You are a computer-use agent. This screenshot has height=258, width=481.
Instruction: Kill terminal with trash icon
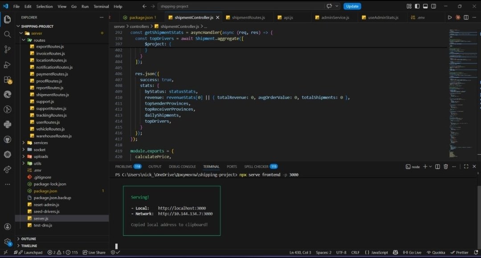tap(446, 167)
